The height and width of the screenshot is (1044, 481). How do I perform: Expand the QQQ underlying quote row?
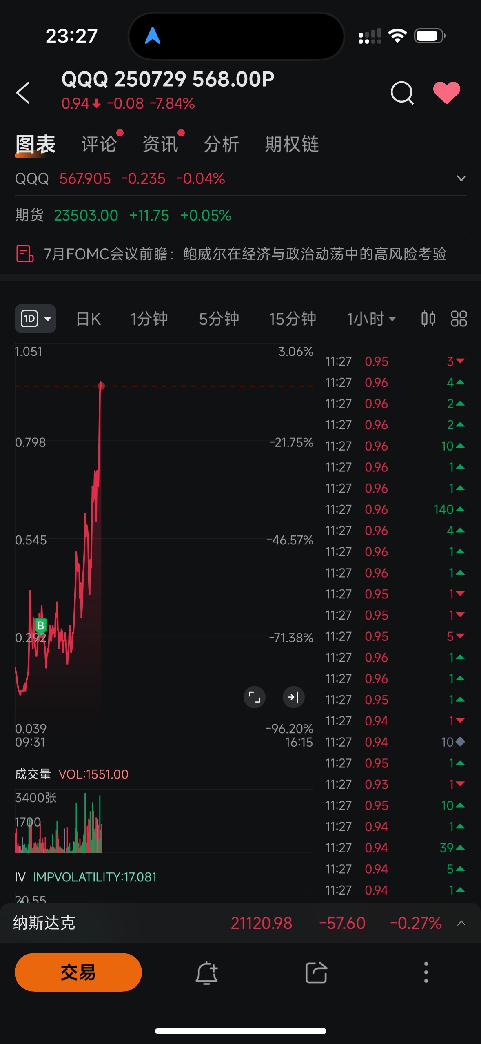point(461,178)
